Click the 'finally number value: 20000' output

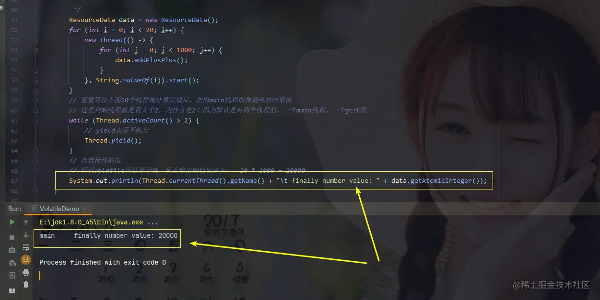tap(126, 235)
